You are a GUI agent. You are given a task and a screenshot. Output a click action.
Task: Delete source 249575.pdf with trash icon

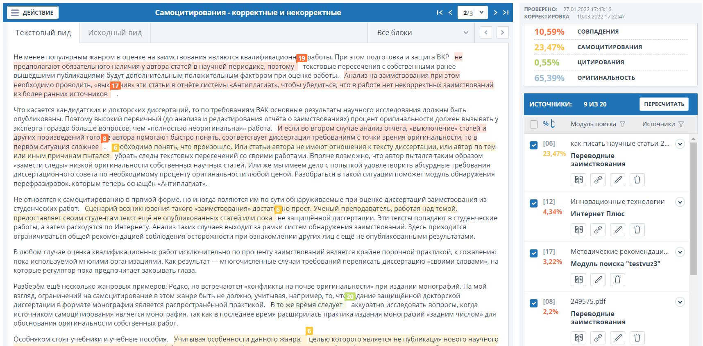pos(637,338)
